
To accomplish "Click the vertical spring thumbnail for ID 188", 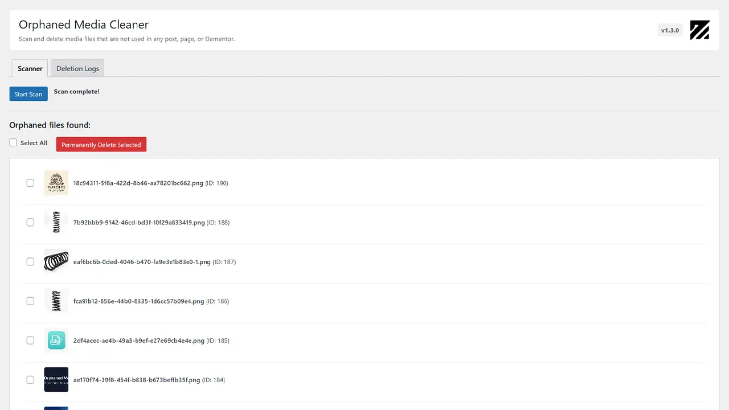I will pos(56,222).
